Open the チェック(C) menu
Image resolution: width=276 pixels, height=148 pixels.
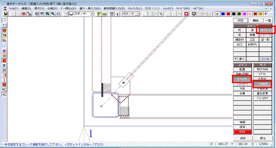[x=168, y=8]
